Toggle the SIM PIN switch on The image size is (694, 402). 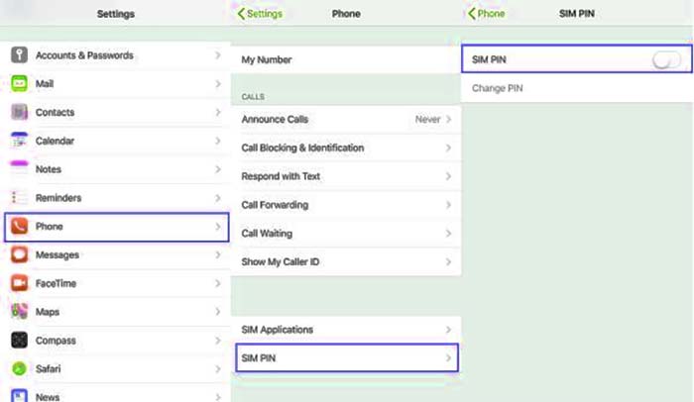666,59
